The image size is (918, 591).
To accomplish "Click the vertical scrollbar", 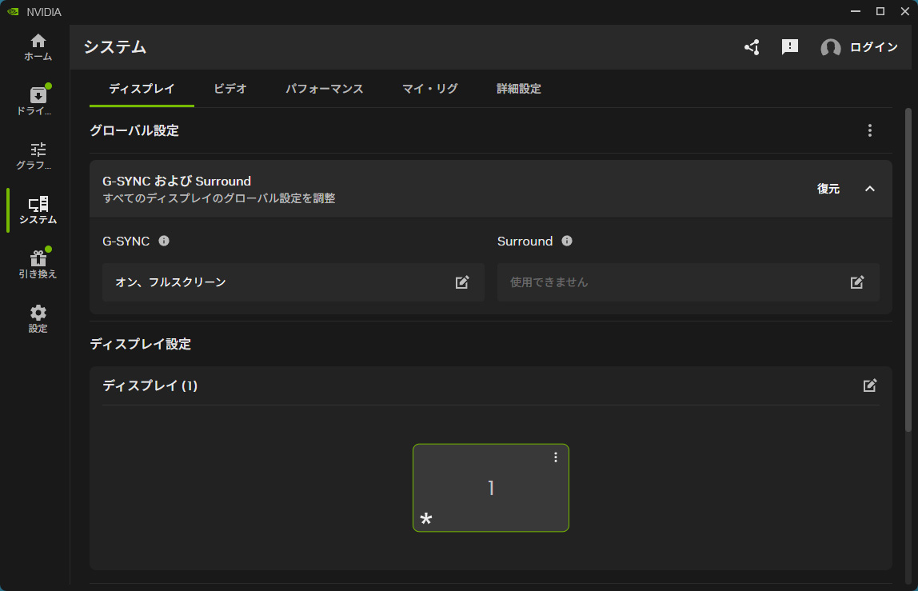I will click(x=908, y=270).
